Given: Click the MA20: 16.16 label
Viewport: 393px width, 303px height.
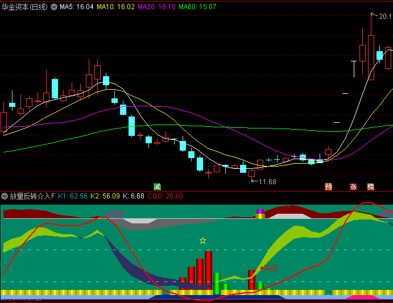Looking at the screenshot, I should click(x=156, y=7).
